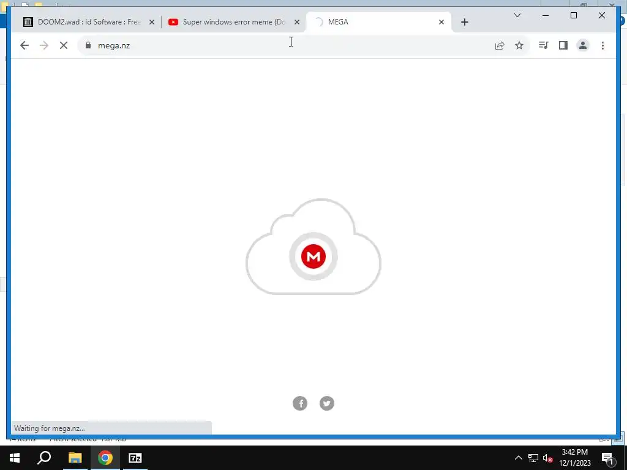Viewport: 627px width, 470px height.
Task: Open the MEGA Twitter link
Action: (x=327, y=403)
